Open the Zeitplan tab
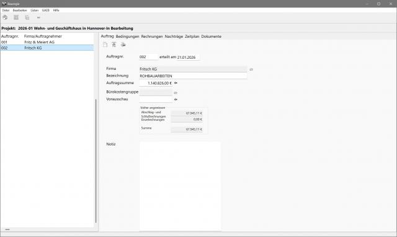This screenshot has width=397, height=237. pyautogui.click(x=192, y=37)
